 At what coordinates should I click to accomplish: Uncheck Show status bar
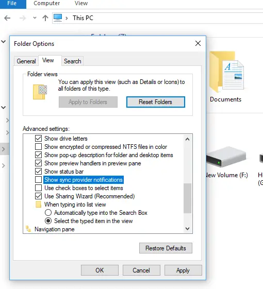point(38,171)
